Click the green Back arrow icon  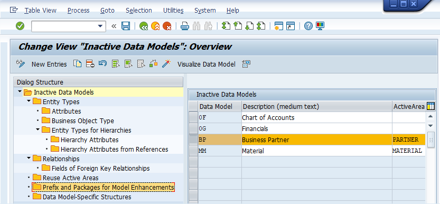tap(144, 26)
